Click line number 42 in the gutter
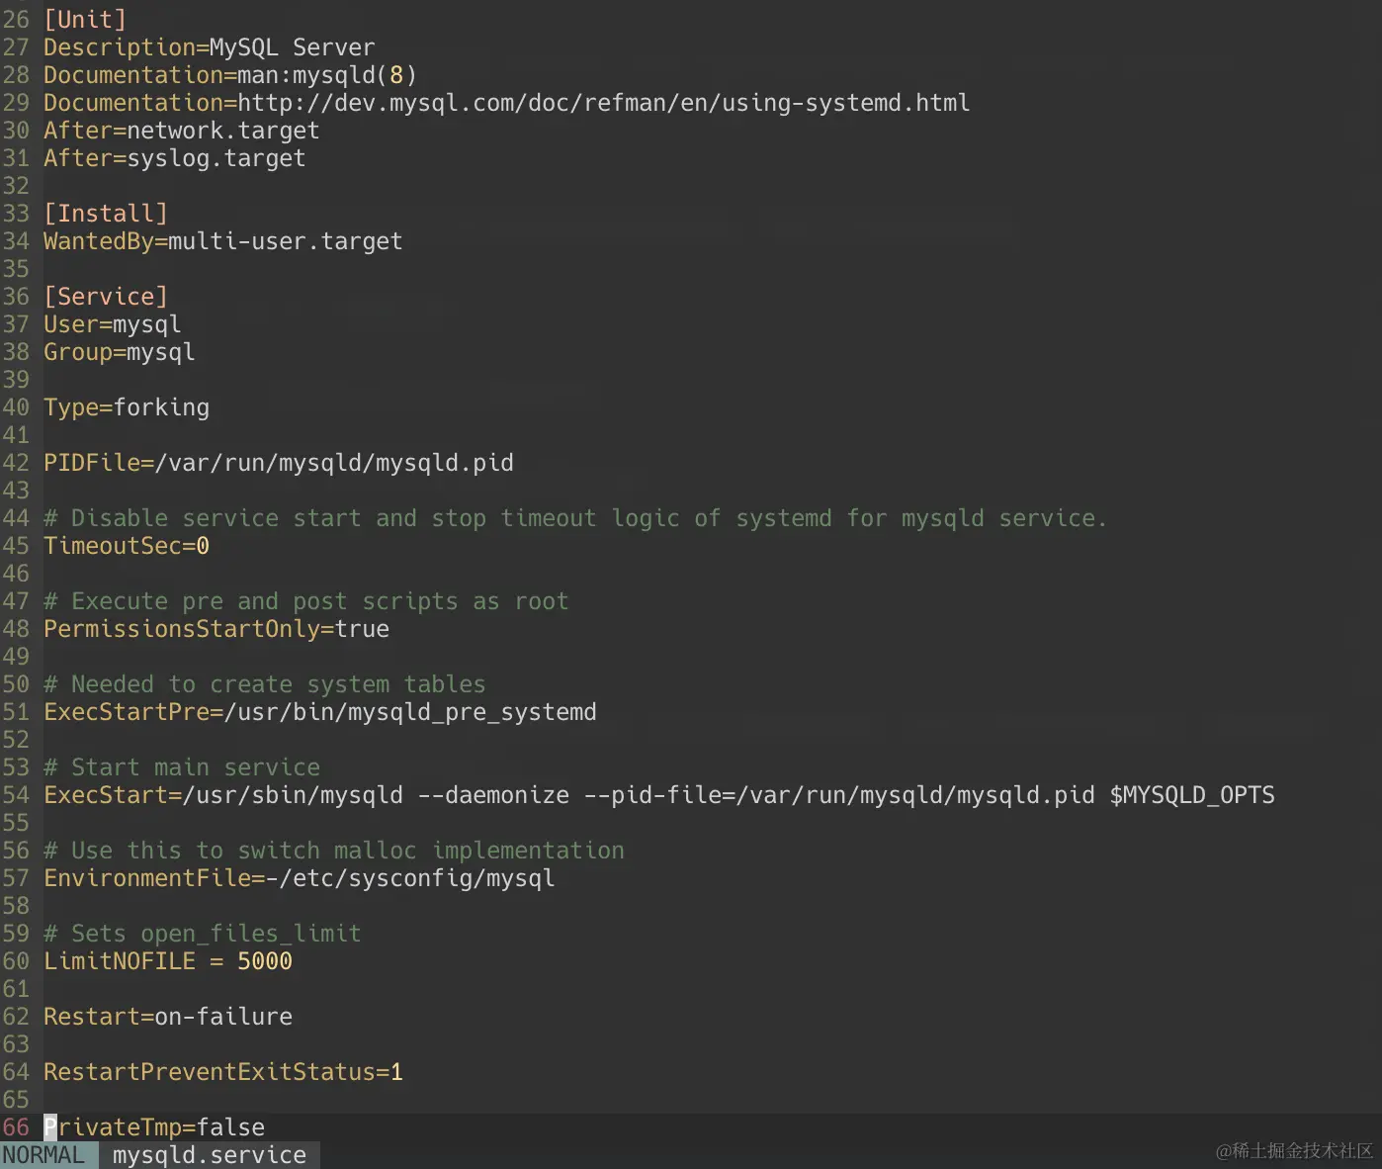Screen dimensions: 1382x1169 [16, 462]
